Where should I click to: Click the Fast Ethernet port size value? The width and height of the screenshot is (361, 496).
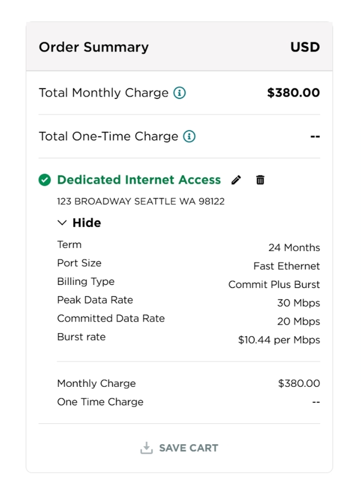[286, 266]
